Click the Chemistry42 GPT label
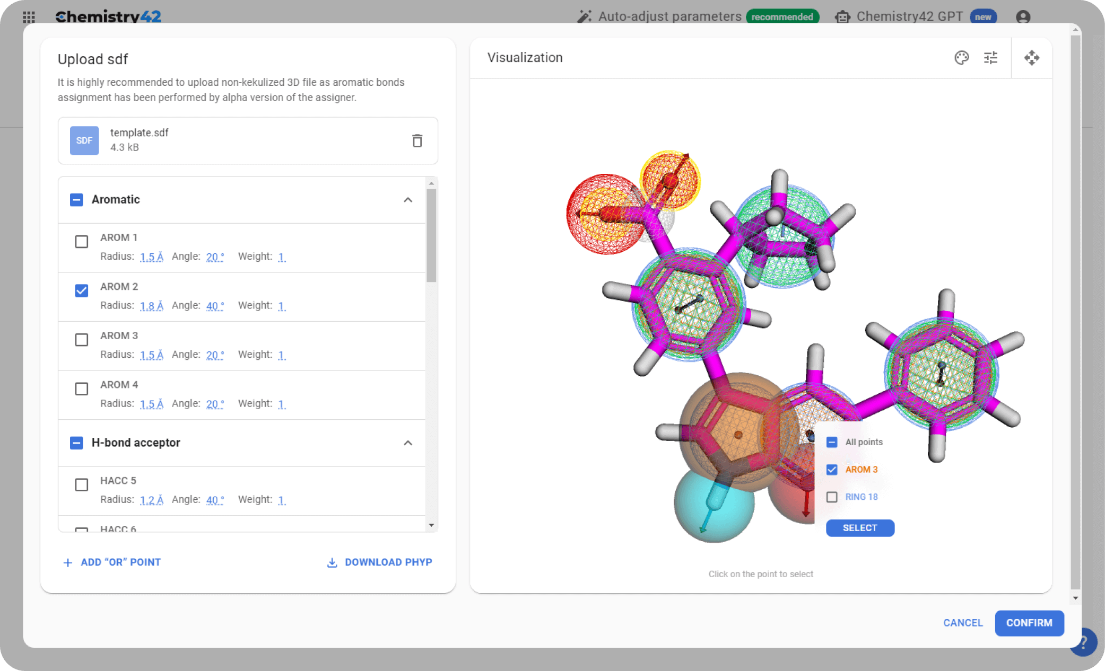Screen dimensions: 1105x671 click(x=910, y=16)
